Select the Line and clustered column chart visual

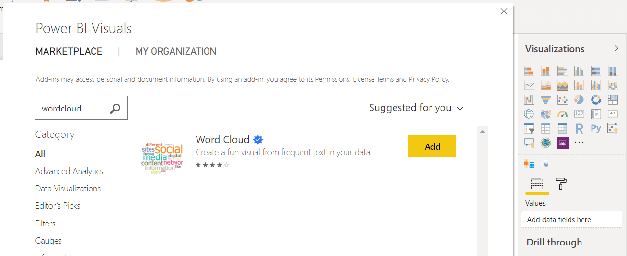[x=596, y=86]
